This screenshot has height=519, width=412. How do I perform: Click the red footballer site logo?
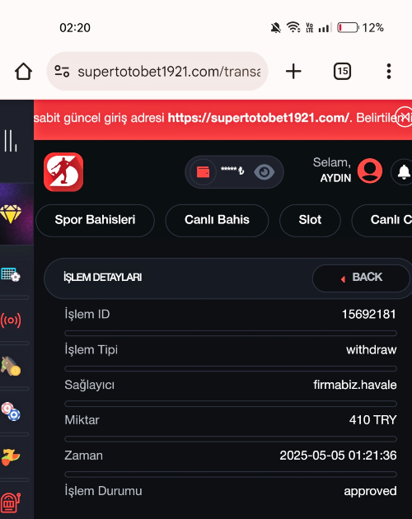pos(63,172)
